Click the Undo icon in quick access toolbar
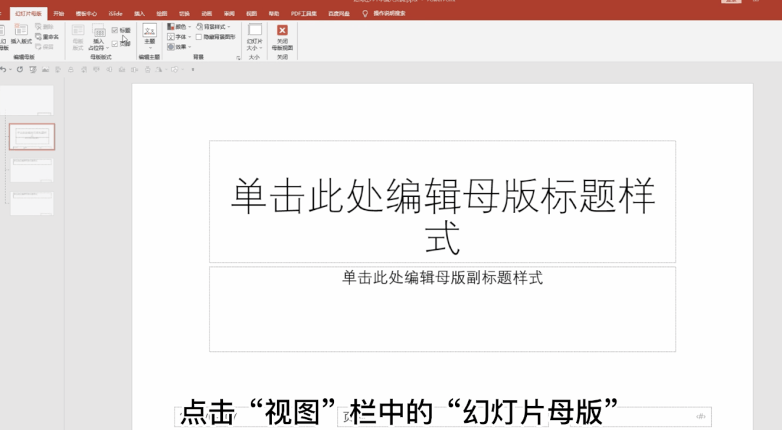Viewport: 782px width, 430px height. 5,69
